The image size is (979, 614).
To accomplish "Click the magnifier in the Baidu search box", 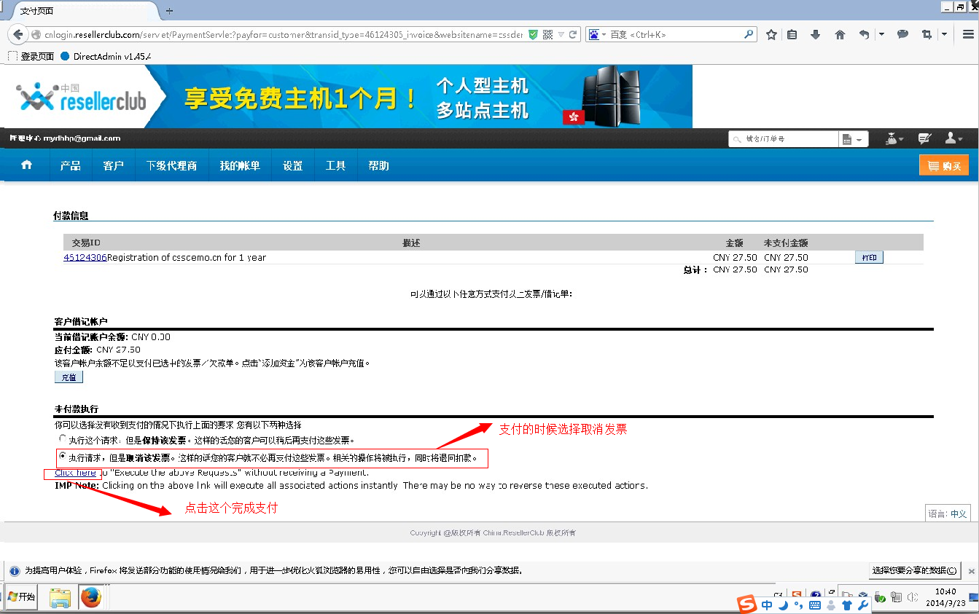I will coord(749,34).
